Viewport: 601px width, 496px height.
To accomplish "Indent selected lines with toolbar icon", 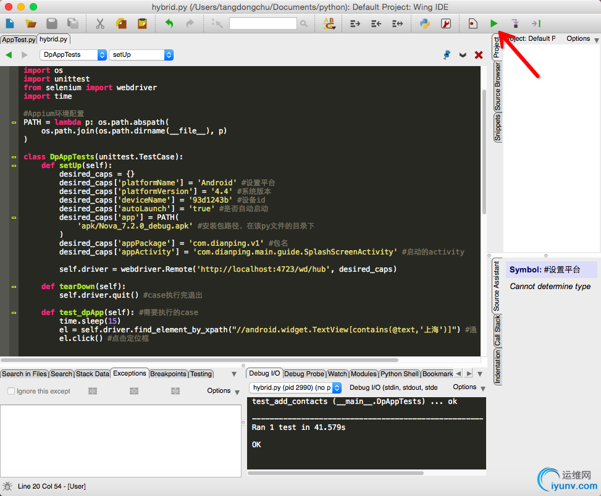I will click(355, 23).
